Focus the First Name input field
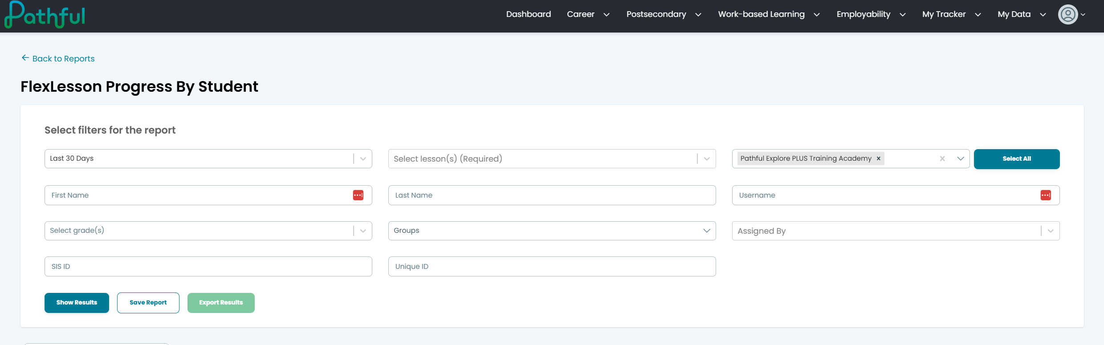The image size is (1104, 345). point(208,195)
